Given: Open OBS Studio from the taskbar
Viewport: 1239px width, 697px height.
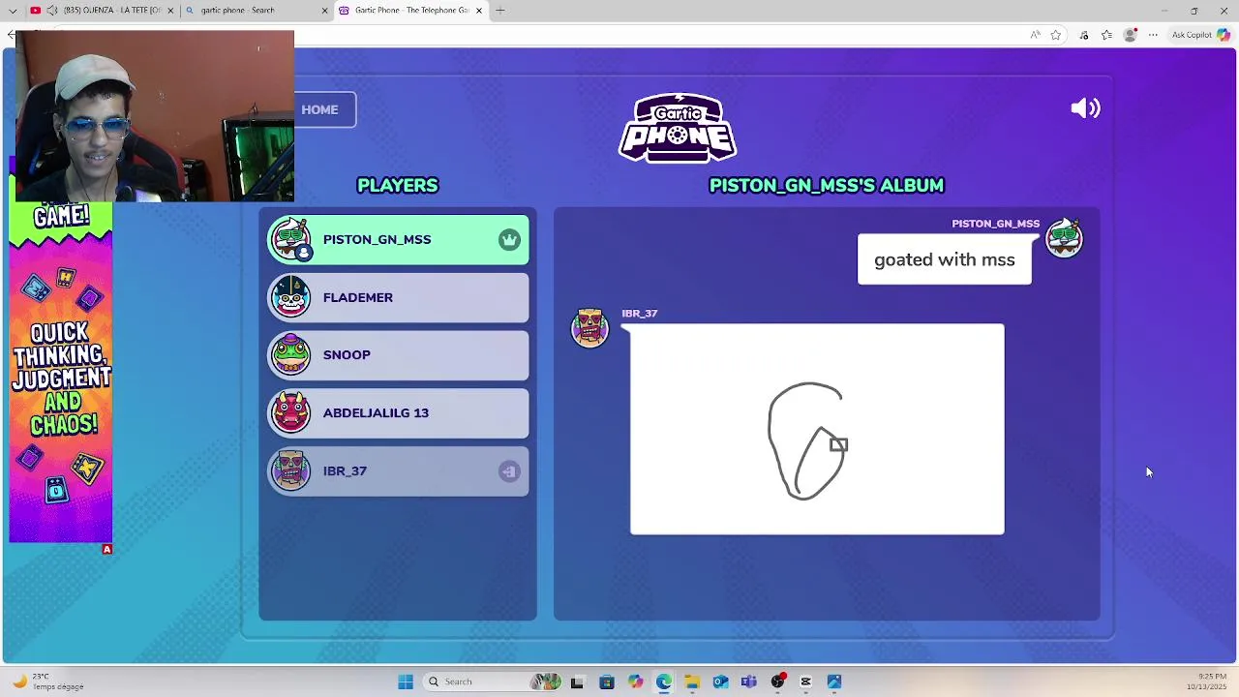Looking at the screenshot, I should pyautogui.click(x=777, y=682).
